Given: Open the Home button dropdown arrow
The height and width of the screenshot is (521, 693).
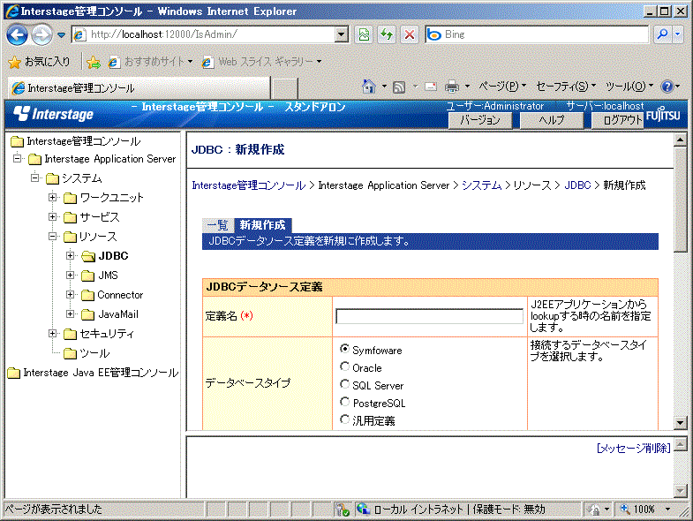Looking at the screenshot, I should tap(384, 87).
